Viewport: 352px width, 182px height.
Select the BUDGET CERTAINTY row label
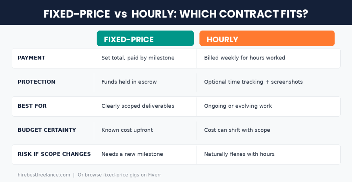[x=47, y=130]
